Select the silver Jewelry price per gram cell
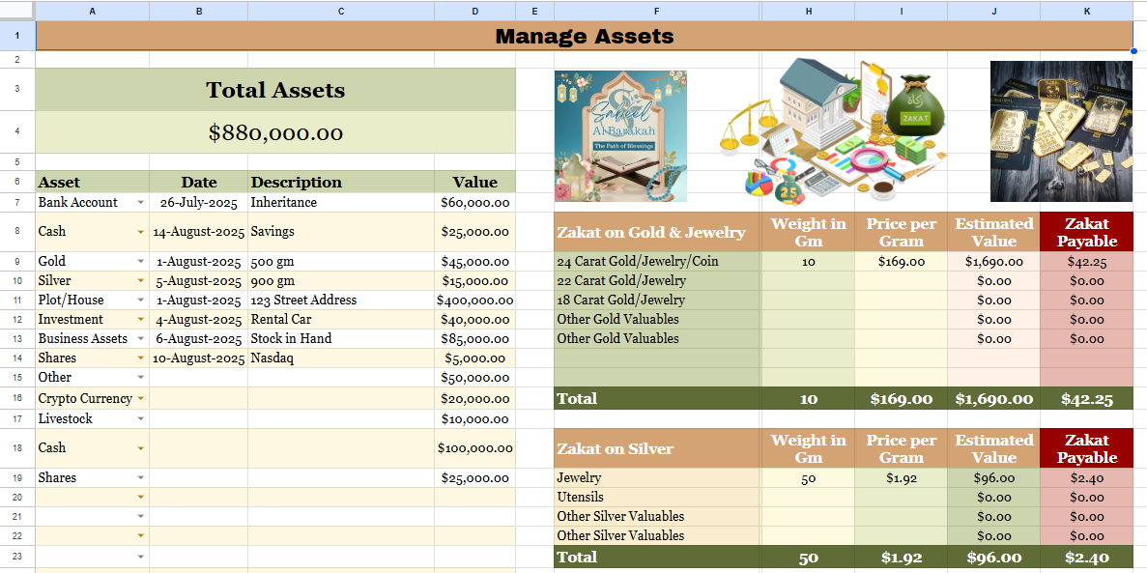 pos(901,478)
